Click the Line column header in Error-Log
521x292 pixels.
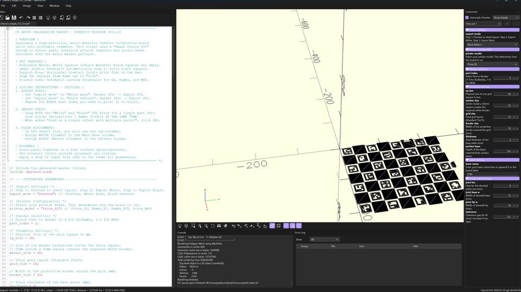pos(361,246)
